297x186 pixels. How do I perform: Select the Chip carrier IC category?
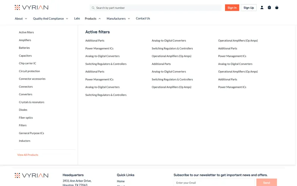coord(27,63)
